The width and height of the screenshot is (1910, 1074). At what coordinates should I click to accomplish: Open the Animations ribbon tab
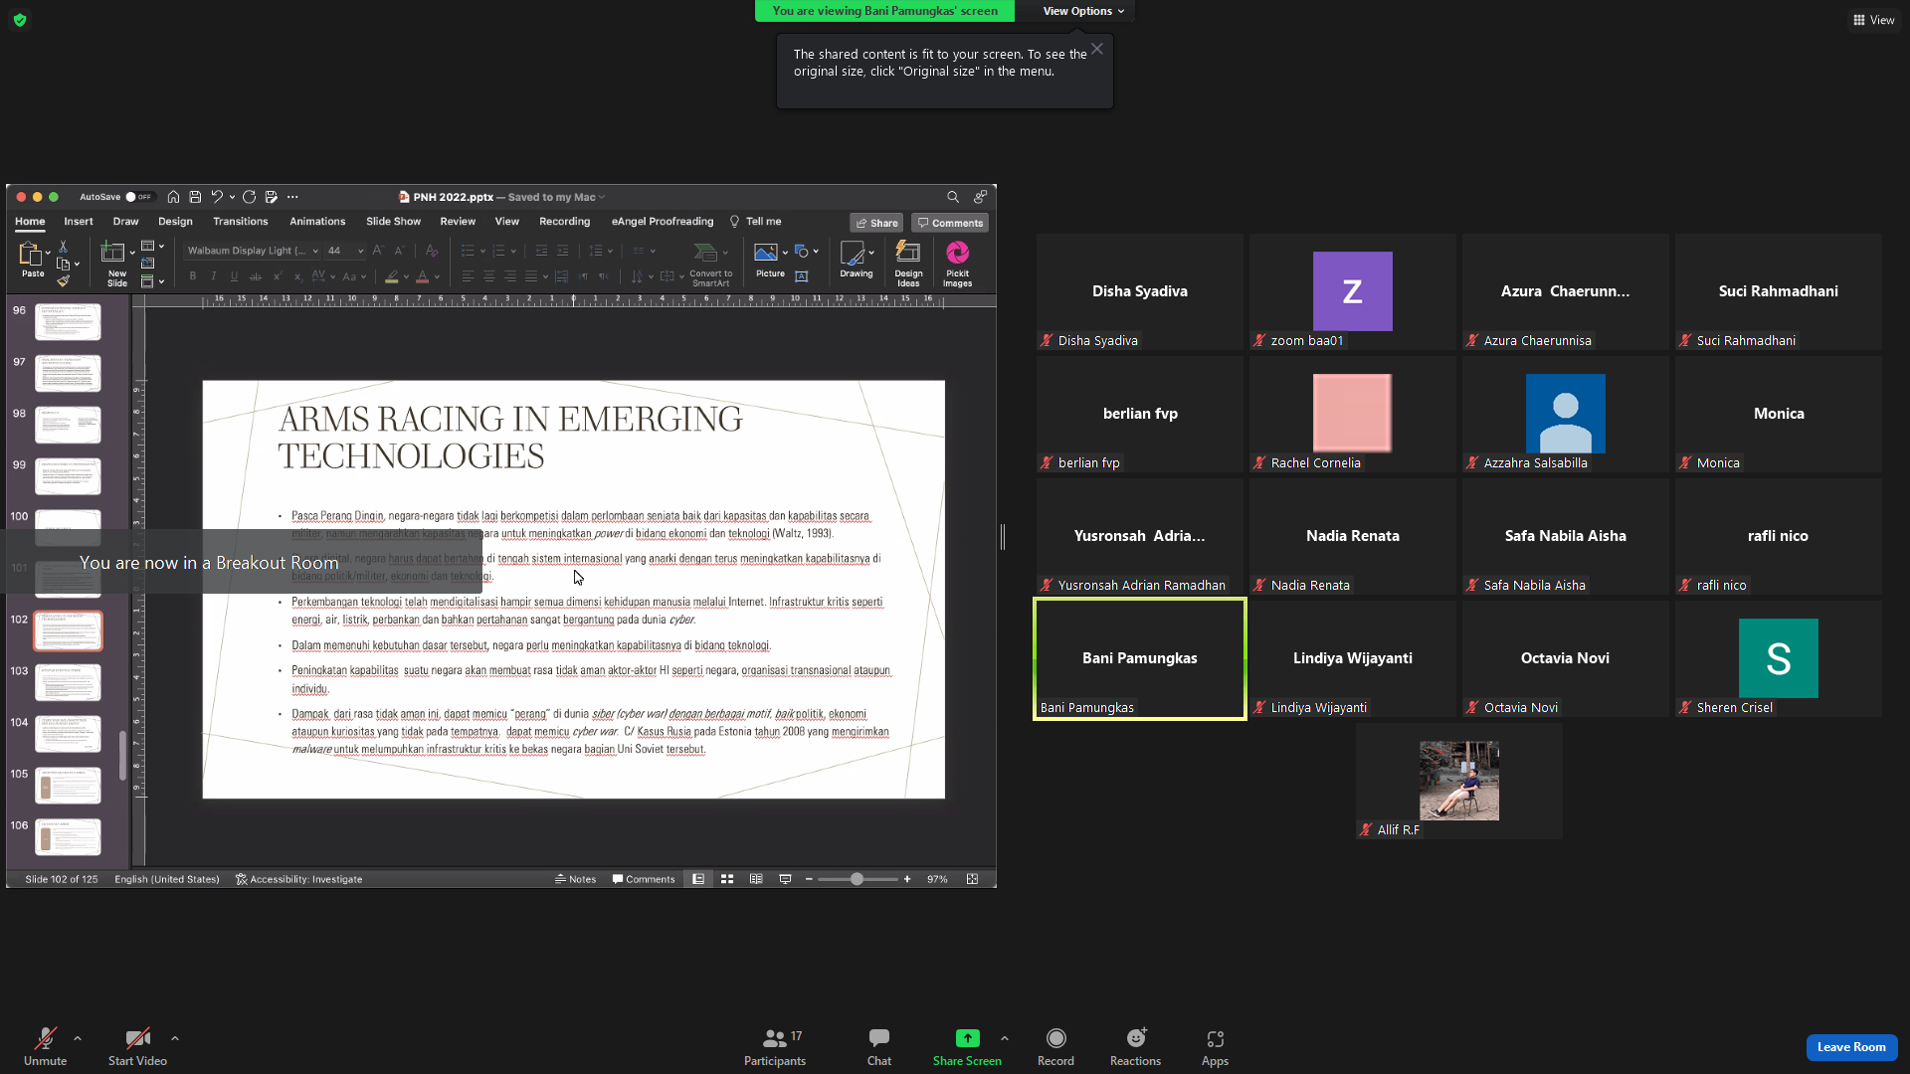tap(317, 222)
